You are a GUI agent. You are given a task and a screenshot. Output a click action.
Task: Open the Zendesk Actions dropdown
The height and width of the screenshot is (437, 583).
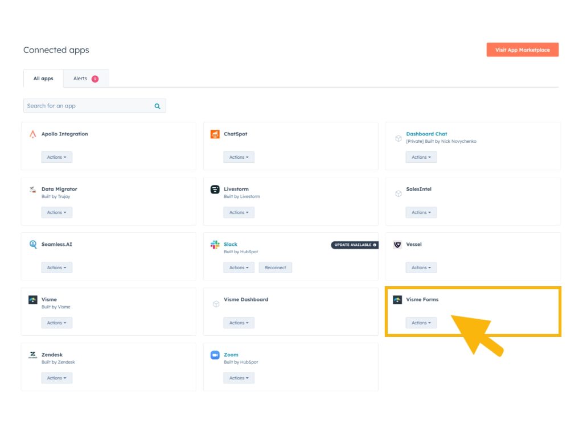point(57,378)
